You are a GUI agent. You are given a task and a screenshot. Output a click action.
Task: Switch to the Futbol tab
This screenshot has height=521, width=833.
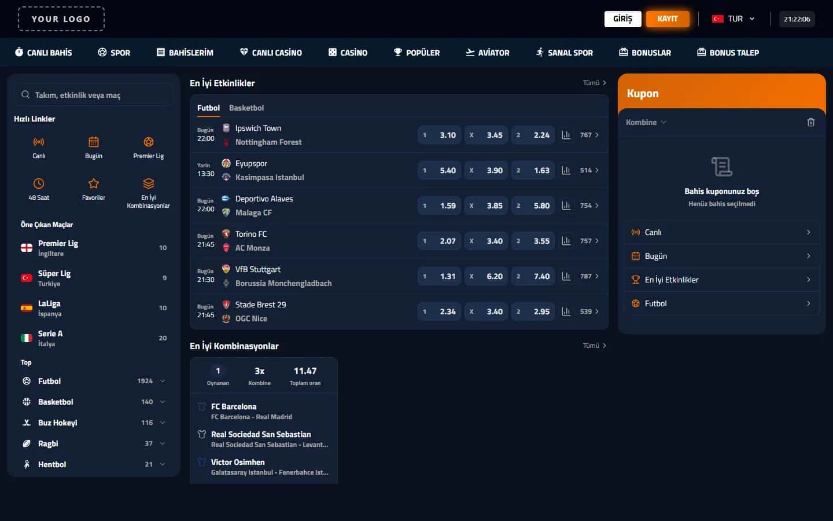[x=208, y=108]
